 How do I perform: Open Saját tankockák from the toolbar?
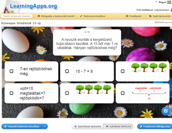160,16
